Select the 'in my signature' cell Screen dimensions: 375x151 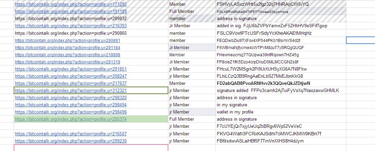click(281, 105)
